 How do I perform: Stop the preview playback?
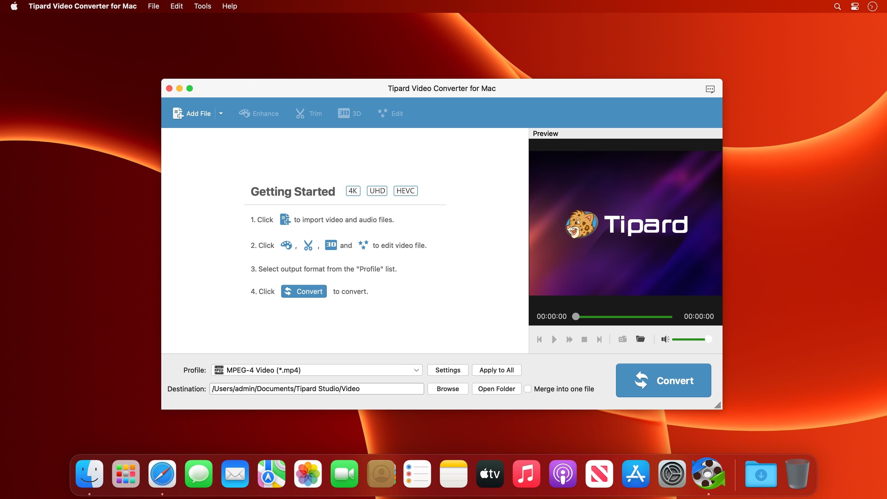click(584, 339)
